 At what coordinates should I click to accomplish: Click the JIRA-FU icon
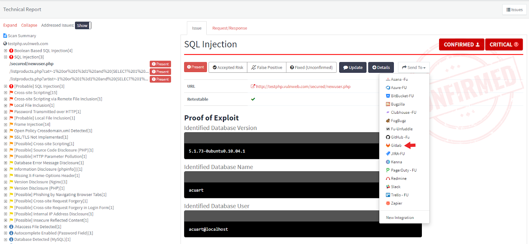pyautogui.click(x=388, y=154)
